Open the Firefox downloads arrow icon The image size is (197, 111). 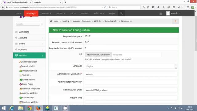click(x=158, y=7)
